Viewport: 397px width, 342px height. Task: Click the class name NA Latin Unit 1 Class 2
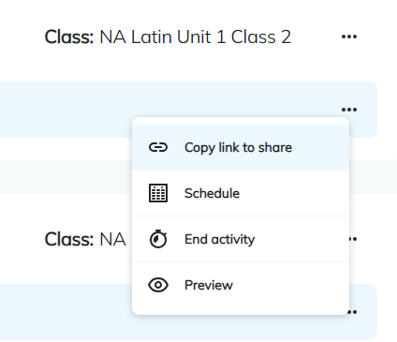point(196,37)
